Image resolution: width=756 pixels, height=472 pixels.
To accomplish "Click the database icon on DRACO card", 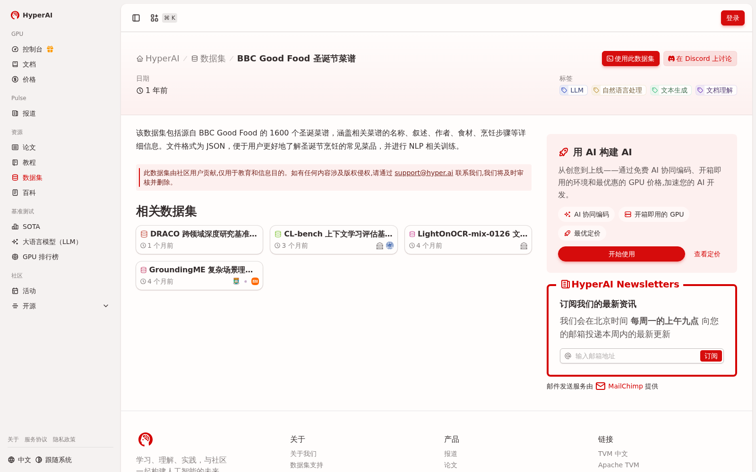I will coord(144,234).
